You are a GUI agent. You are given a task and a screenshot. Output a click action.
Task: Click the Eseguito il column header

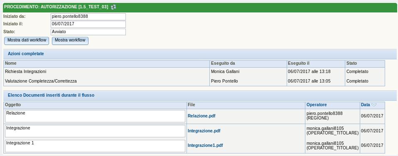point(315,63)
